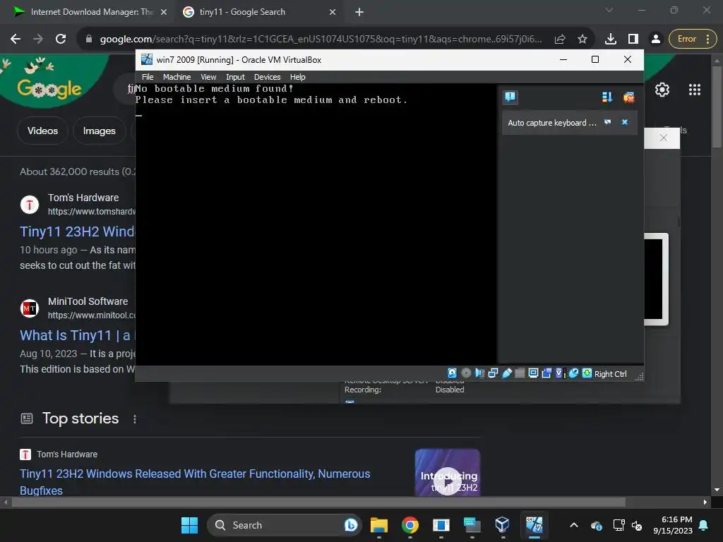Screen dimensions: 723x542
Task: Open the View menu in VirtualBox
Action: pos(208,77)
